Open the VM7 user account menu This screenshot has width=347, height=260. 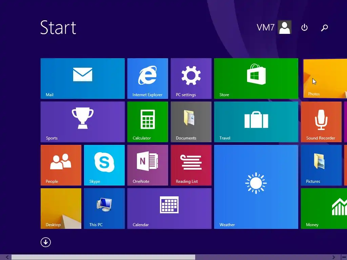274,27
